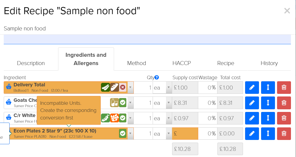
Task: Click the red cross allergen icon on Delivery Total
Action: point(123,87)
